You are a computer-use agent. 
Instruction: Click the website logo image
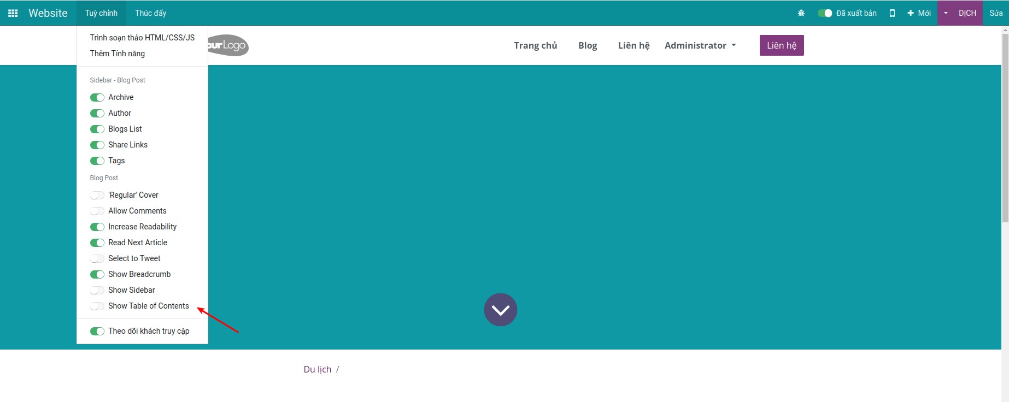[228, 45]
